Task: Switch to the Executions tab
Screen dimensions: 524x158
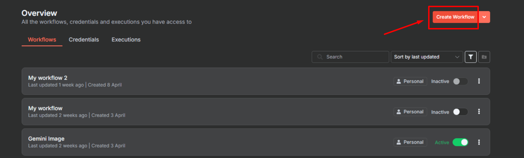Action: [x=126, y=40]
